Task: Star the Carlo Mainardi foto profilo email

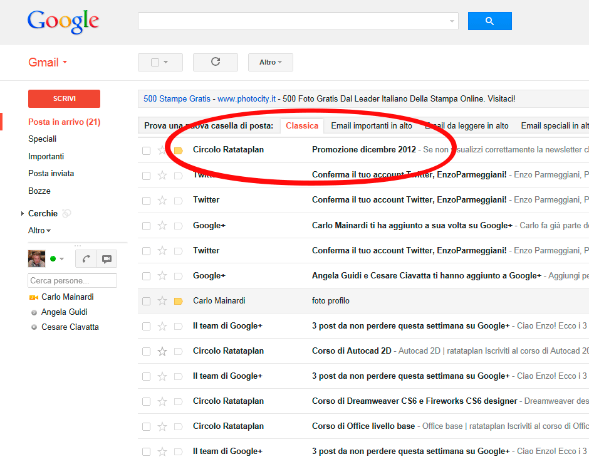Action: (162, 301)
